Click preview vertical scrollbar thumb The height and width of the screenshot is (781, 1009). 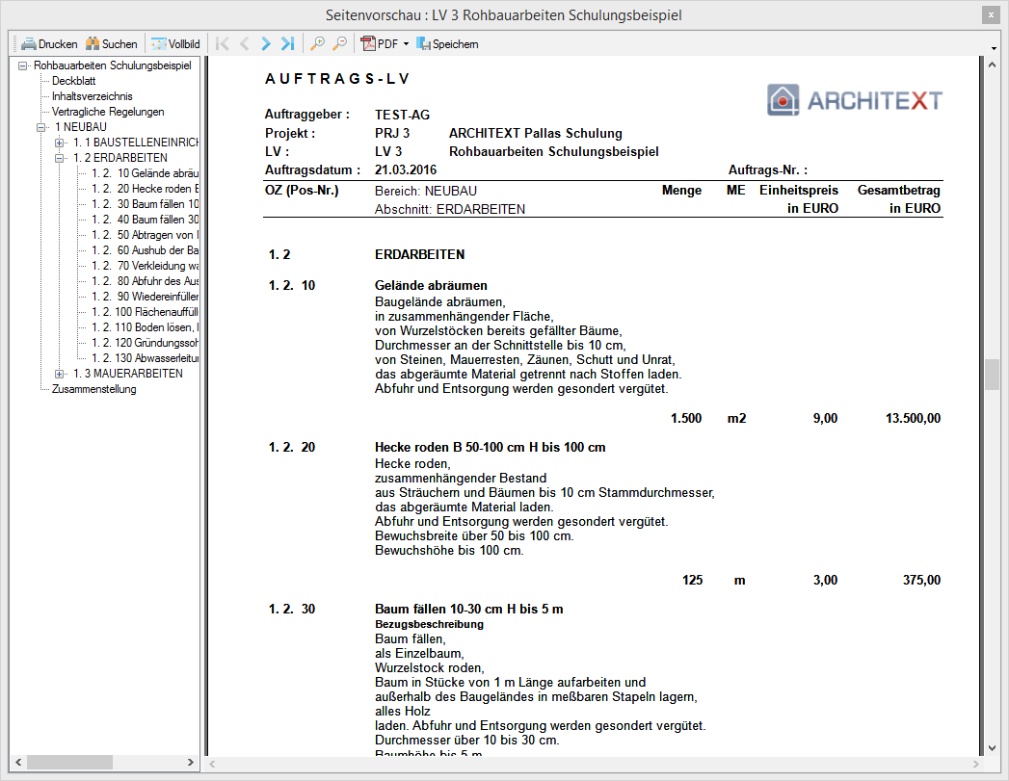tap(992, 374)
